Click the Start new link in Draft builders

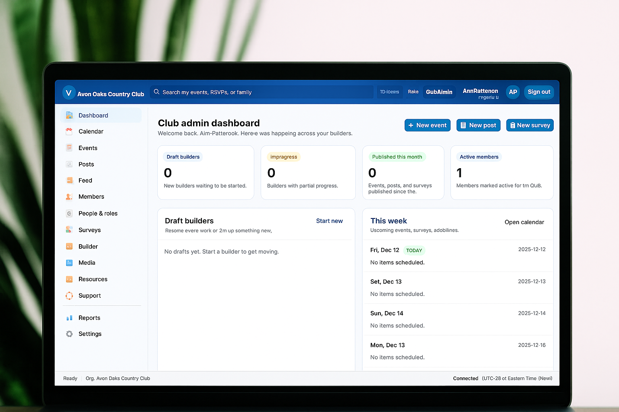click(329, 220)
